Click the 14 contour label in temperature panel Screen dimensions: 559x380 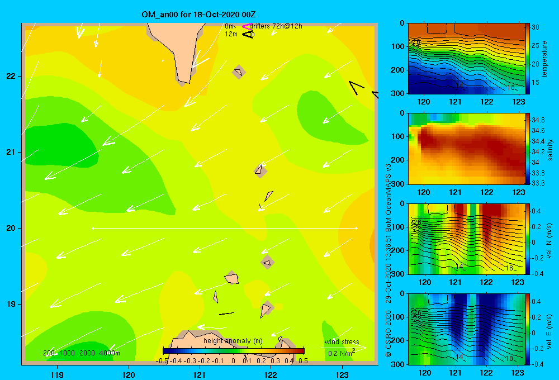tap(459, 86)
